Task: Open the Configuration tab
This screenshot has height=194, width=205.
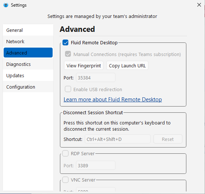Action: [28, 87]
